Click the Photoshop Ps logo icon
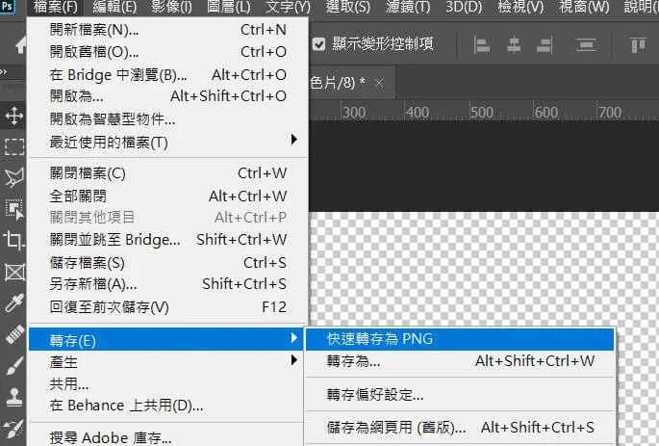 (7, 7)
